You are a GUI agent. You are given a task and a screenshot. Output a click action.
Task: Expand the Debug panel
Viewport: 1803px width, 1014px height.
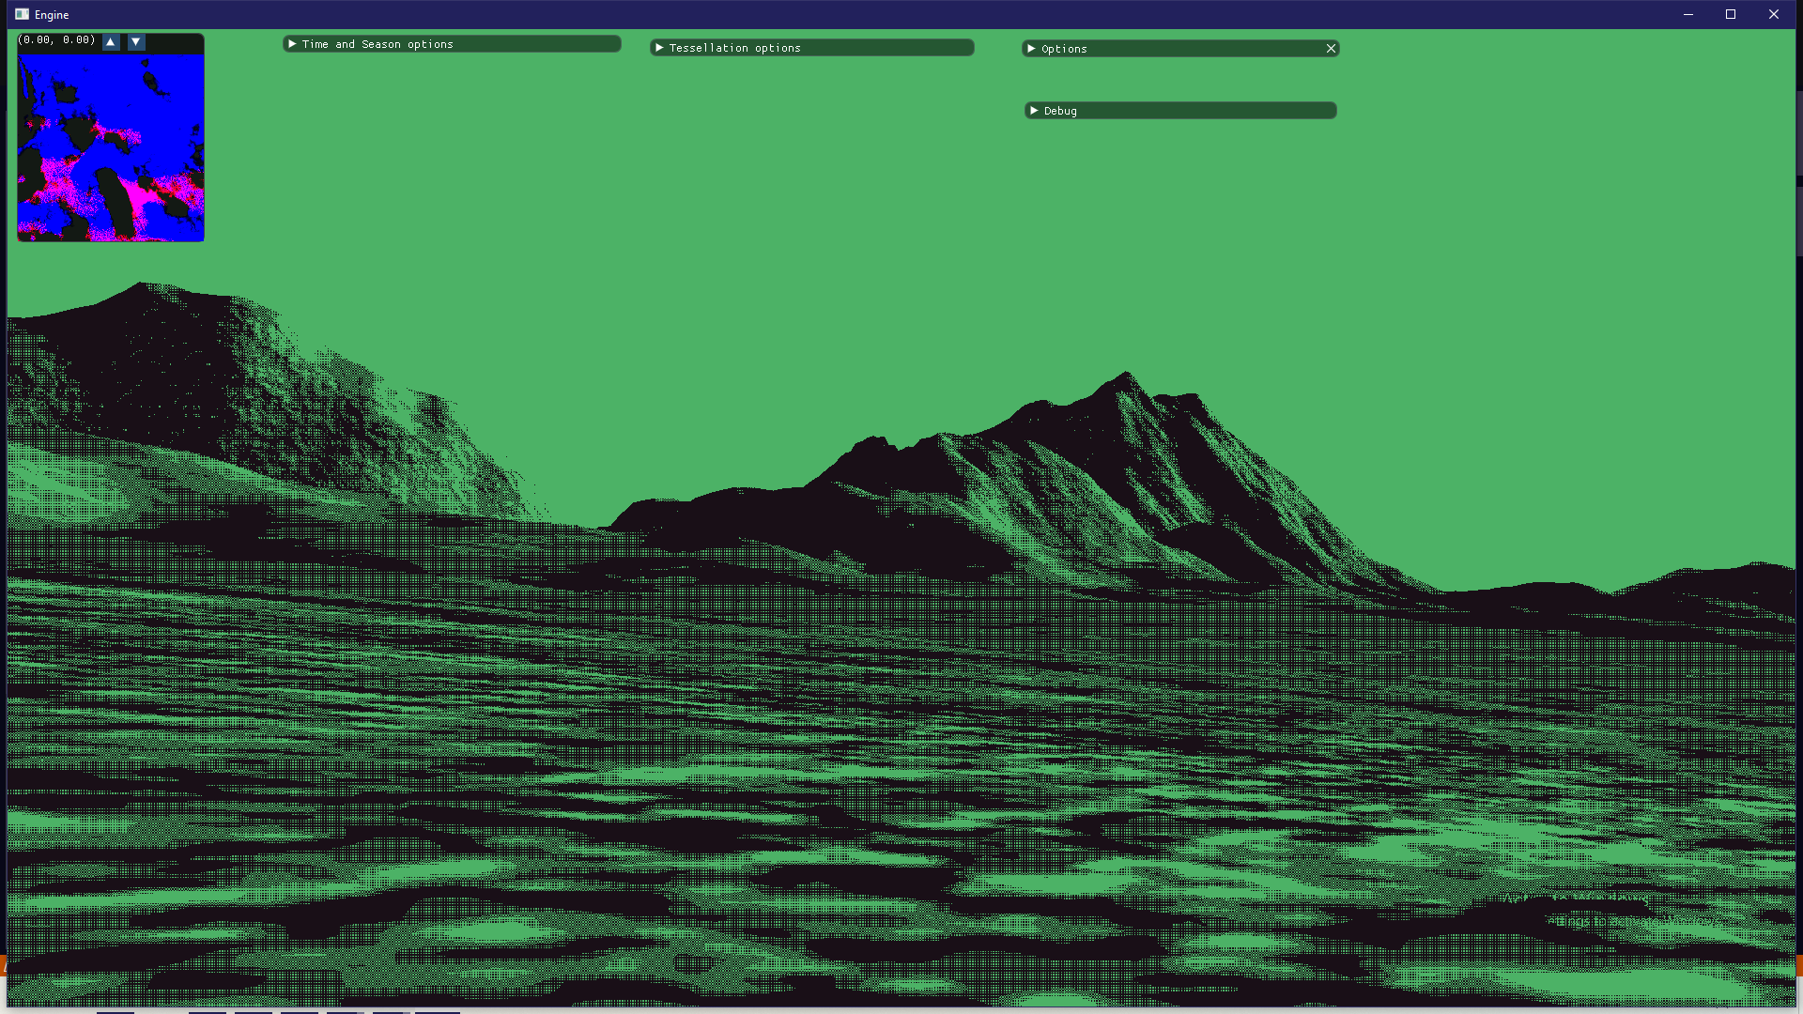pyautogui.click(x=1034, y=111)
